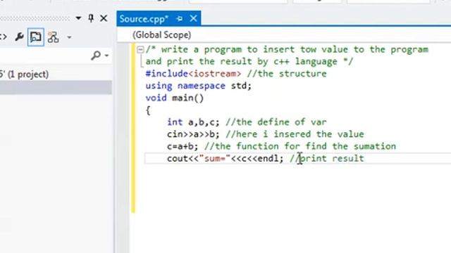Switch to the Source.cpp* tab
The image size is (451, 253).
[144, 19]
